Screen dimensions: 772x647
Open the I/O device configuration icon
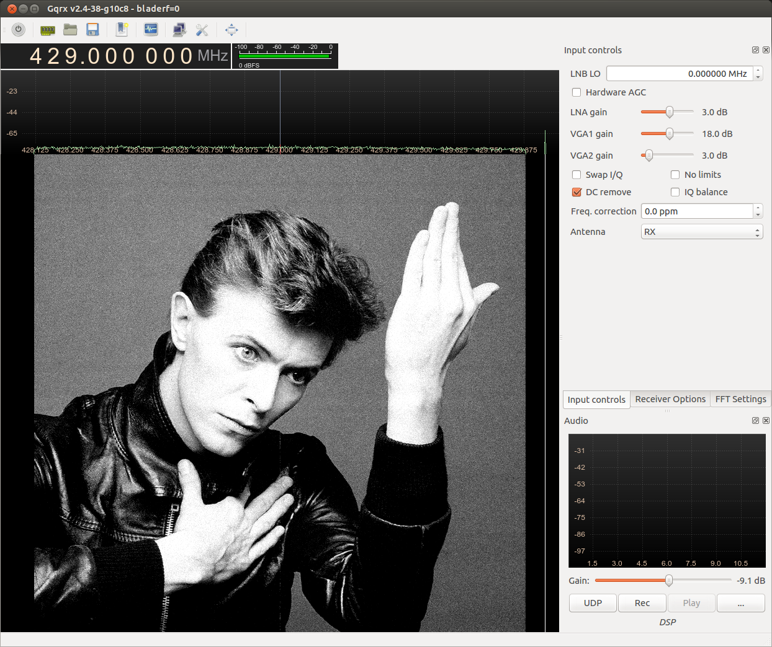(47, 30)
